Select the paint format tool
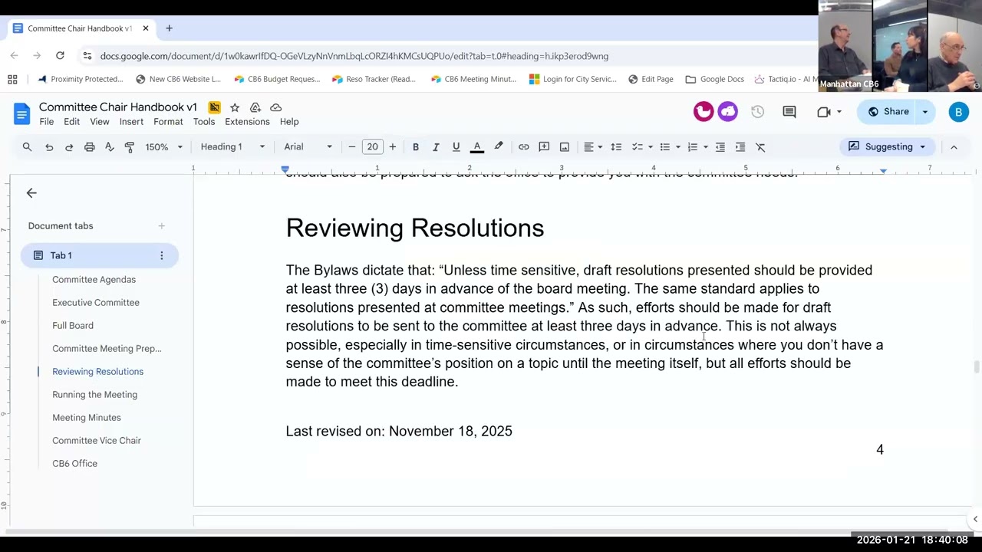Viewport: 982px width, 552px height. [129, 146]
